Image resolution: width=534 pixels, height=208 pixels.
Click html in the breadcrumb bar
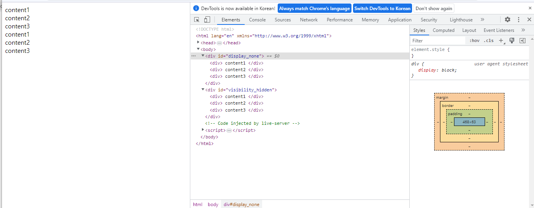(198, 205)
